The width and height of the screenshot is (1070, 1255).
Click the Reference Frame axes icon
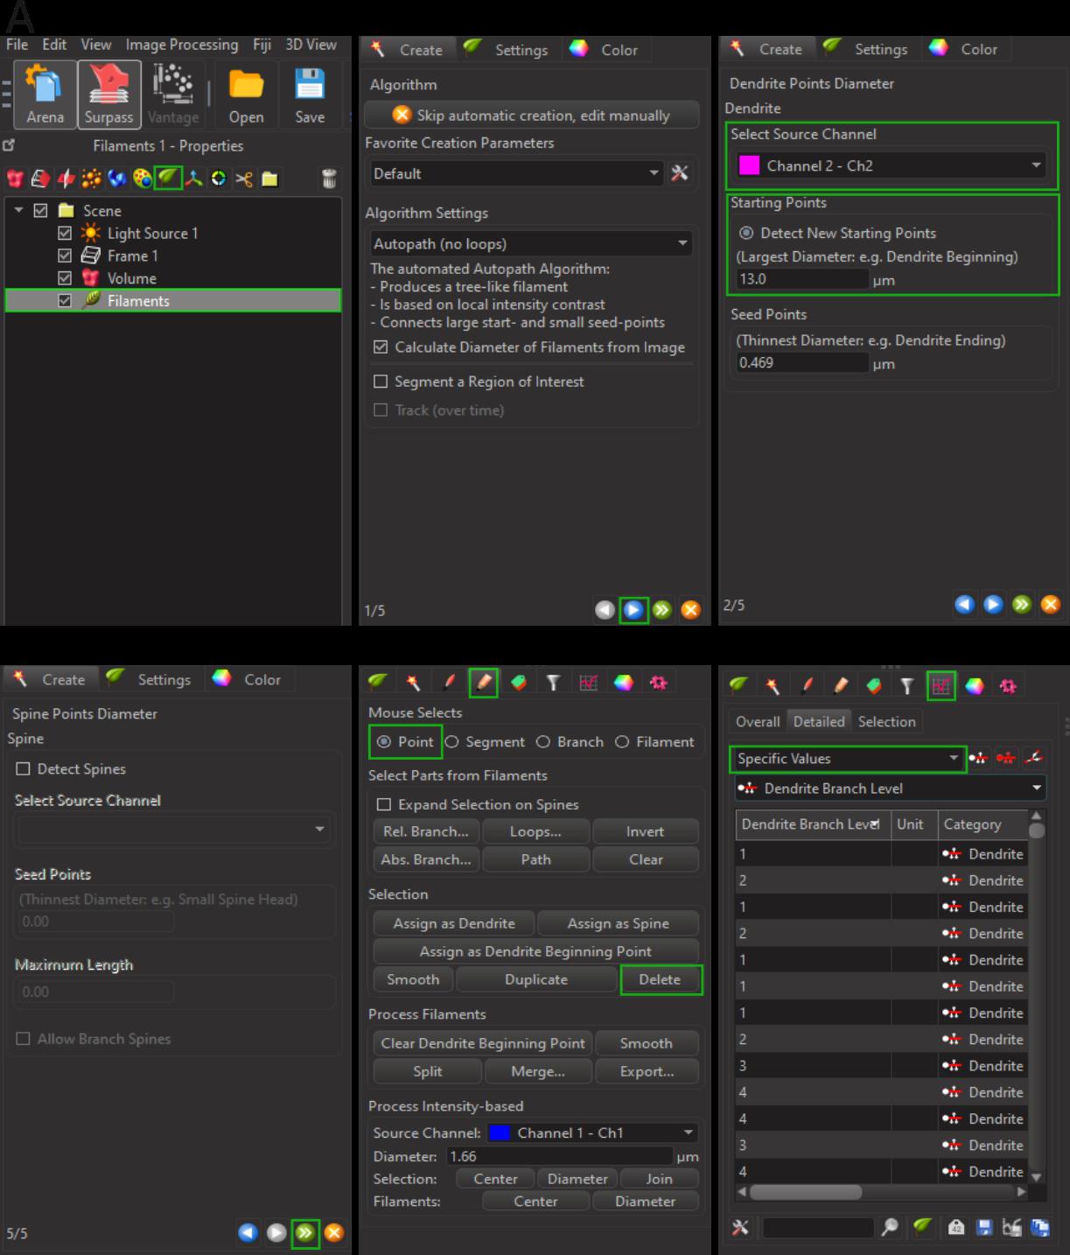pyautogui.click(x=193, y=179)
